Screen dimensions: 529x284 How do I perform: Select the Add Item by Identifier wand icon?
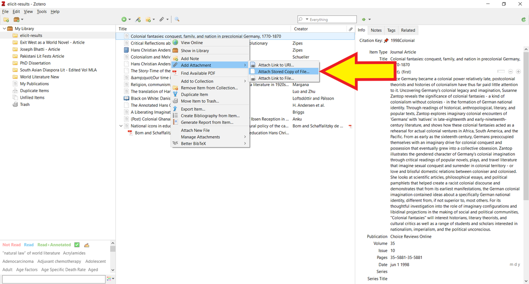(x=138, y=19)
